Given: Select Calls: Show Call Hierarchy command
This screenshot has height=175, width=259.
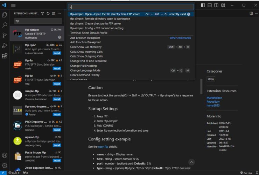Looking at the screenshot, I should tap(131, 47).
